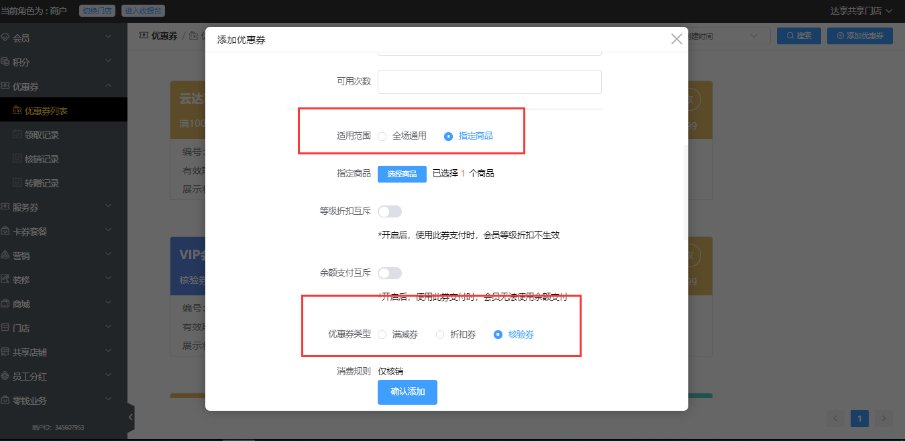Open the 零钱业务 menu
This screenshot has height=441, width=905.
(64, 401)
